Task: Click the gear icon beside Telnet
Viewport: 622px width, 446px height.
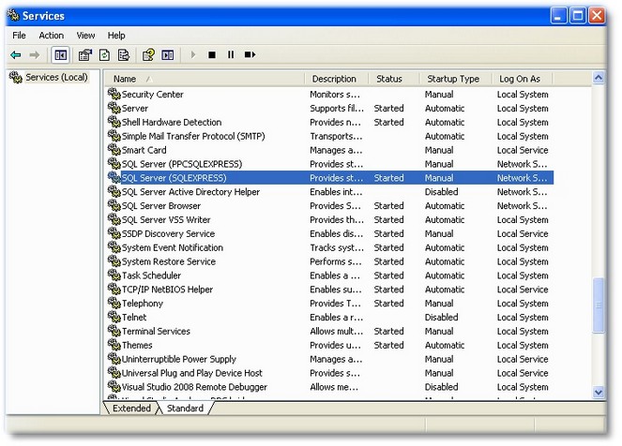Action: (114, 318)
